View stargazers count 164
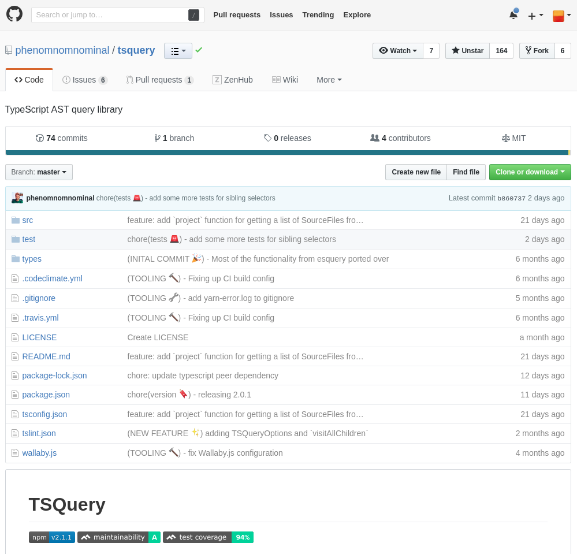This screenshot has width=577, height=554. [x=501, y=51]
